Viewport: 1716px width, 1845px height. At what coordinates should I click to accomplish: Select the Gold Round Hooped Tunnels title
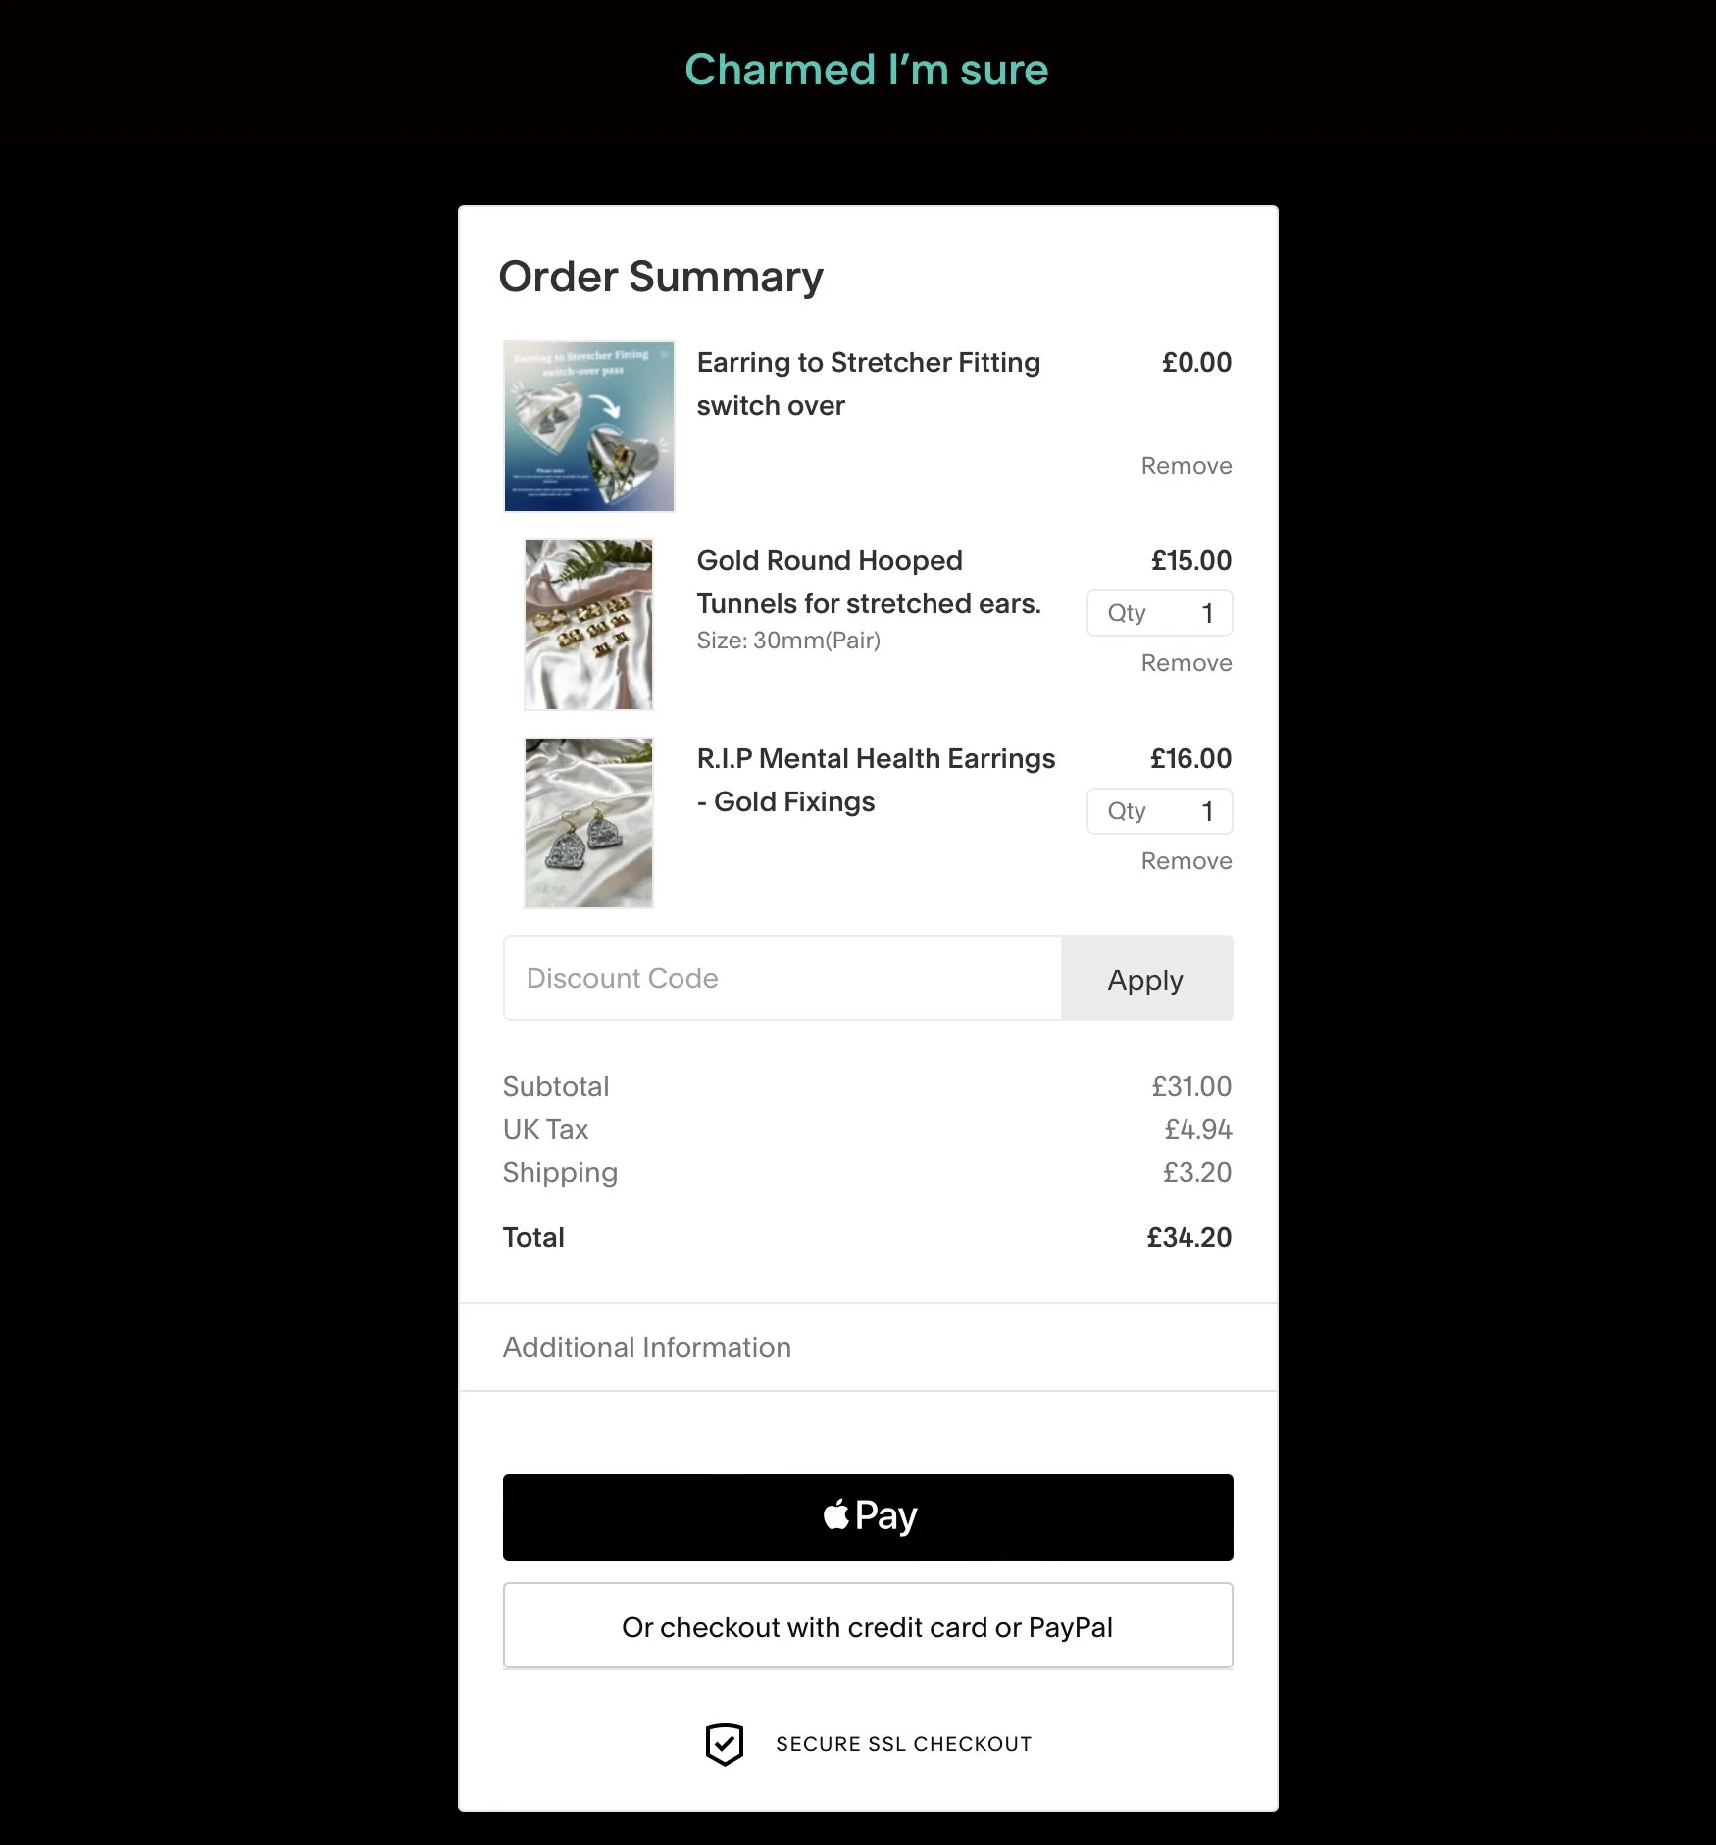point(869,582)
